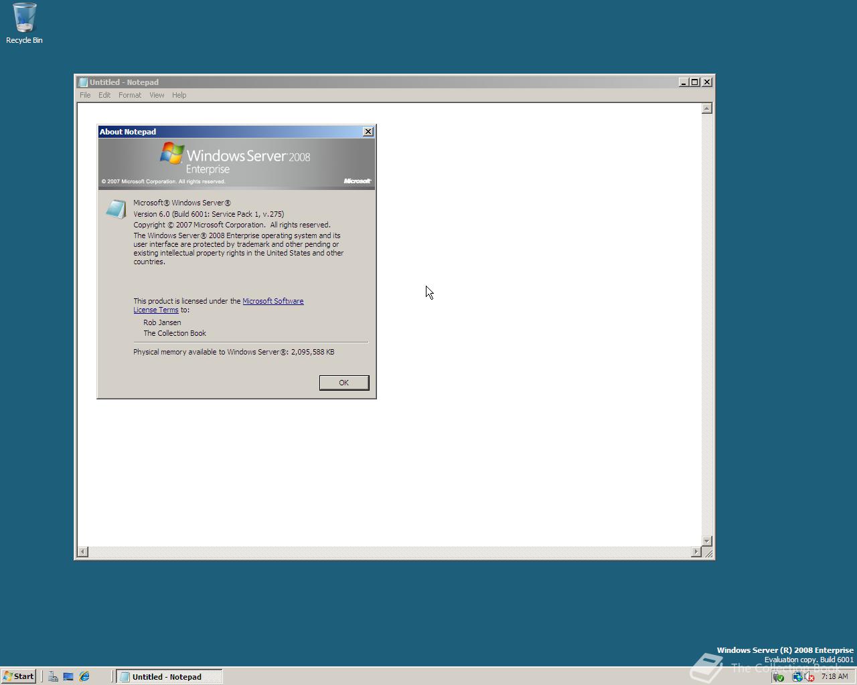
Task: Maximize the Notepad window
Action: (x=695, y=82)
